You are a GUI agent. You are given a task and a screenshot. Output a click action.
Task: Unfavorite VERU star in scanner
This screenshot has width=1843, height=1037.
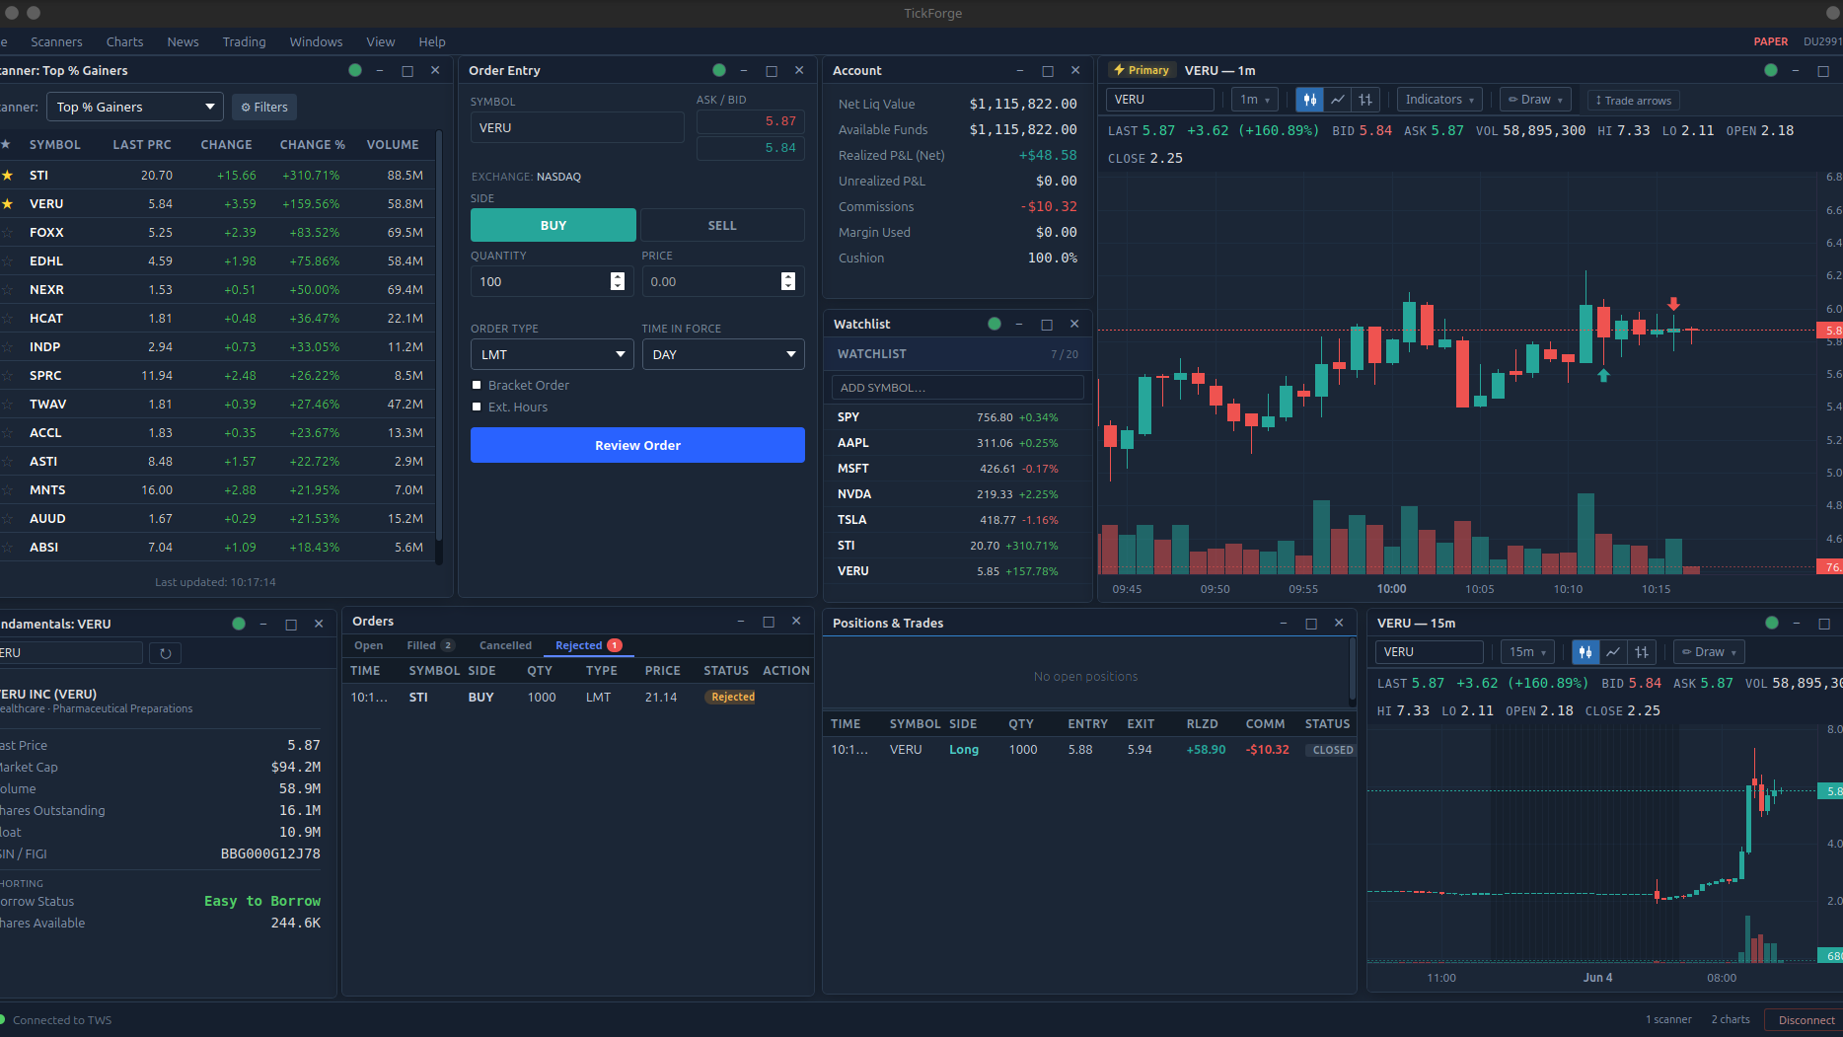pyautogui.click(x=7, y=203)
